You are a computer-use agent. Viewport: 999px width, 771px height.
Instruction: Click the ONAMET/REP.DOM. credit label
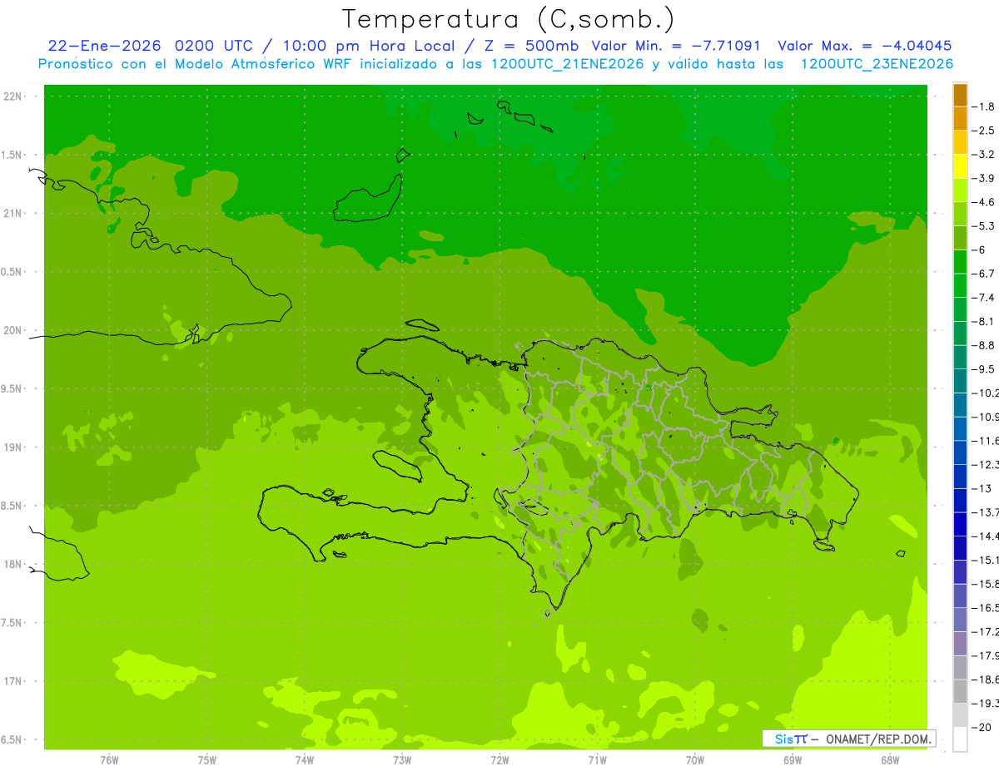pyautogui.click(x=879, y=739)
